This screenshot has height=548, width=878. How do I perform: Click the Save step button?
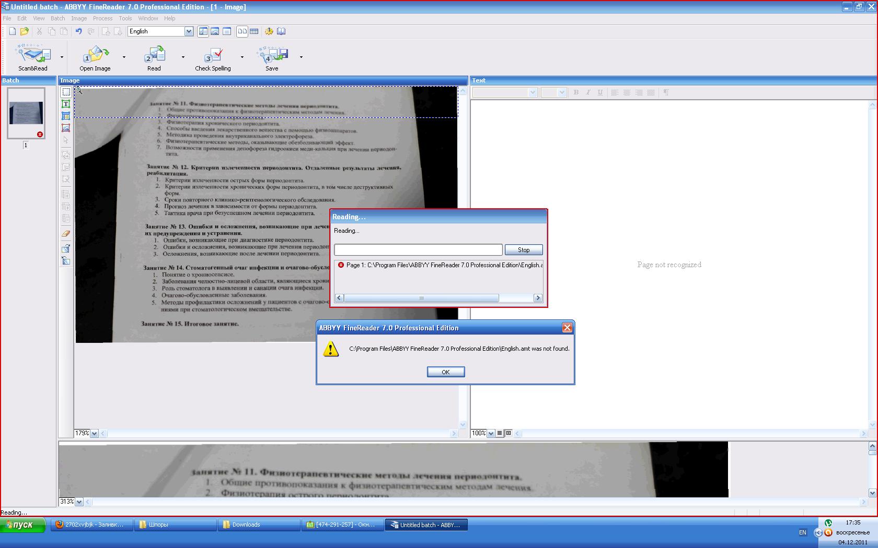click(x=272, y=57)
